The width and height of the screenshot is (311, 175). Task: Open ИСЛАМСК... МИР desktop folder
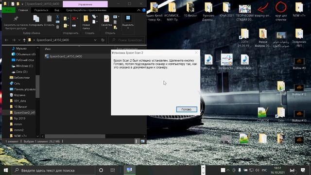pyautogui.click(x=172, y=12)
